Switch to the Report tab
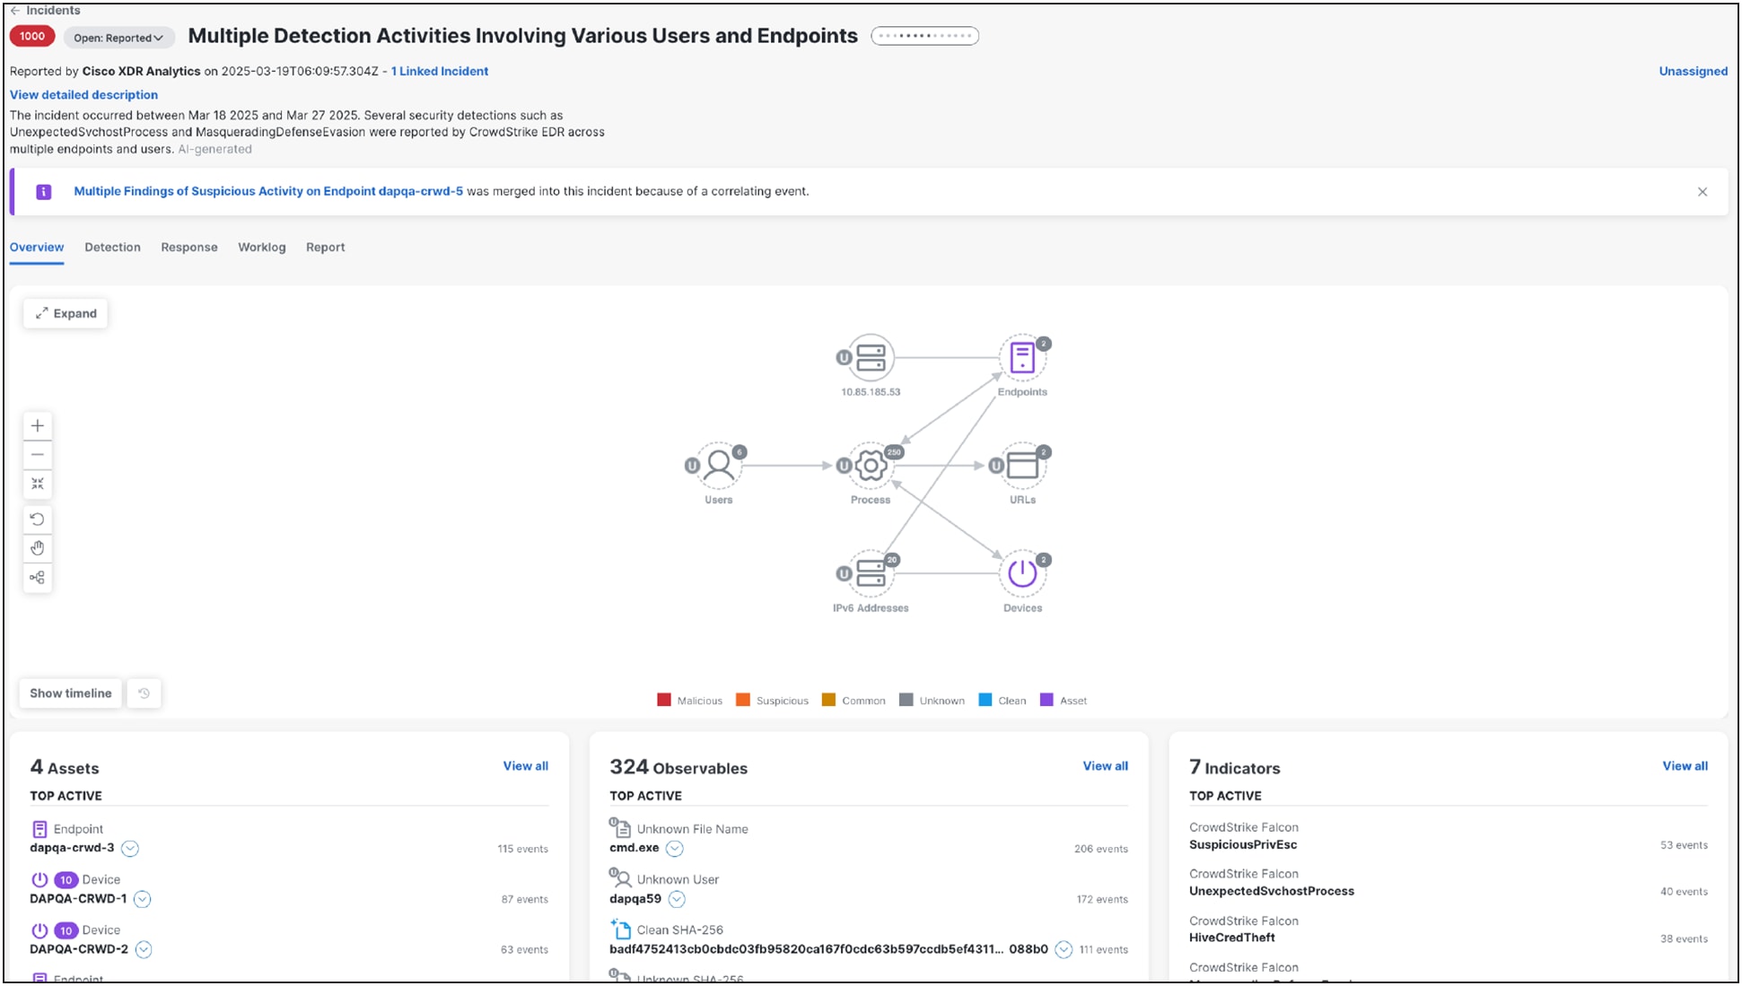The width and height of the screenshot is (1742, 986). [x=325, y=248]
